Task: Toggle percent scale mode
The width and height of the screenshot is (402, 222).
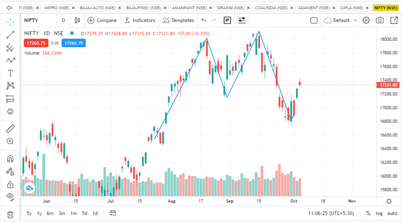Action: point(368,213)
